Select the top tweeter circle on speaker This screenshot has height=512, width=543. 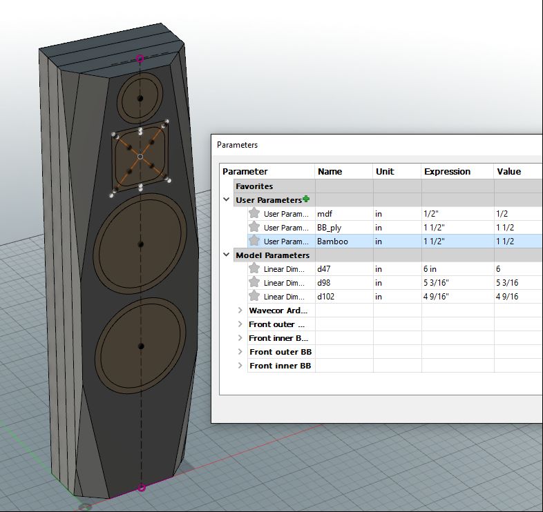(140, 98)
